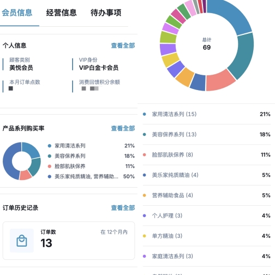Click the salmon segment of the large donut chart
The image size is (275, 275).
219,81
